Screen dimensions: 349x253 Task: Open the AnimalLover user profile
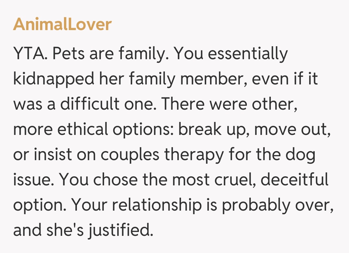(62, 24)
